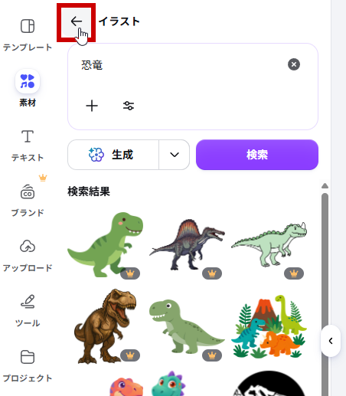Collapse the side panel with chevron handle

(x=331, y=341)
